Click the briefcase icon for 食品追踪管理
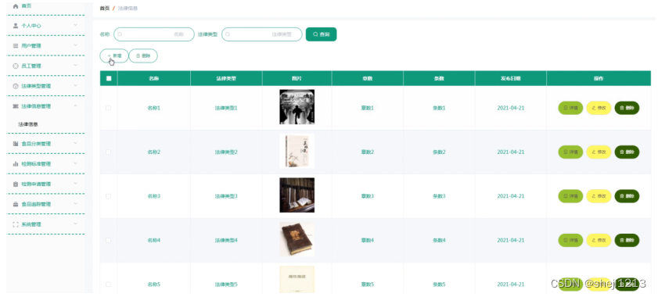The height and width of the screenshot is (297, 658). pyautogui.click(x=16, y=204)
